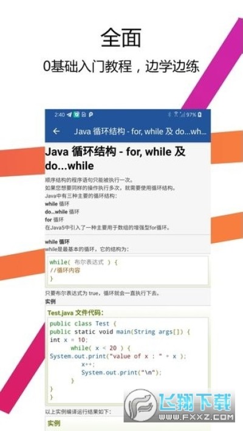Click the 'public class Test' code line
Image resolution: width=243 pixels, height=431 pixels.
[83, 324]
